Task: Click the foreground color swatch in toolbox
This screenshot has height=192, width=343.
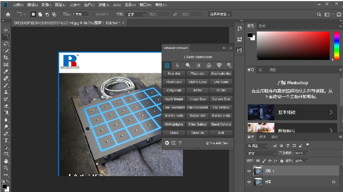Action: [x=4, y=186]
